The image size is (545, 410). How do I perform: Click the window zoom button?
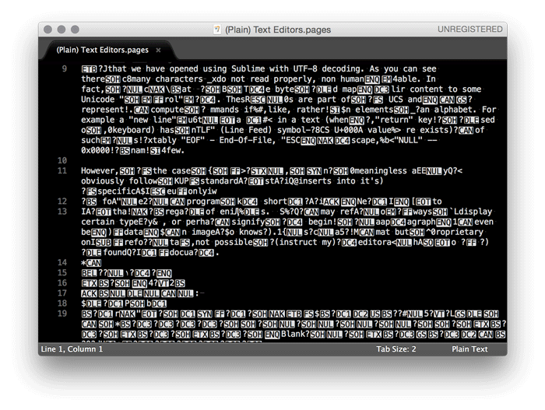point(76,30)
